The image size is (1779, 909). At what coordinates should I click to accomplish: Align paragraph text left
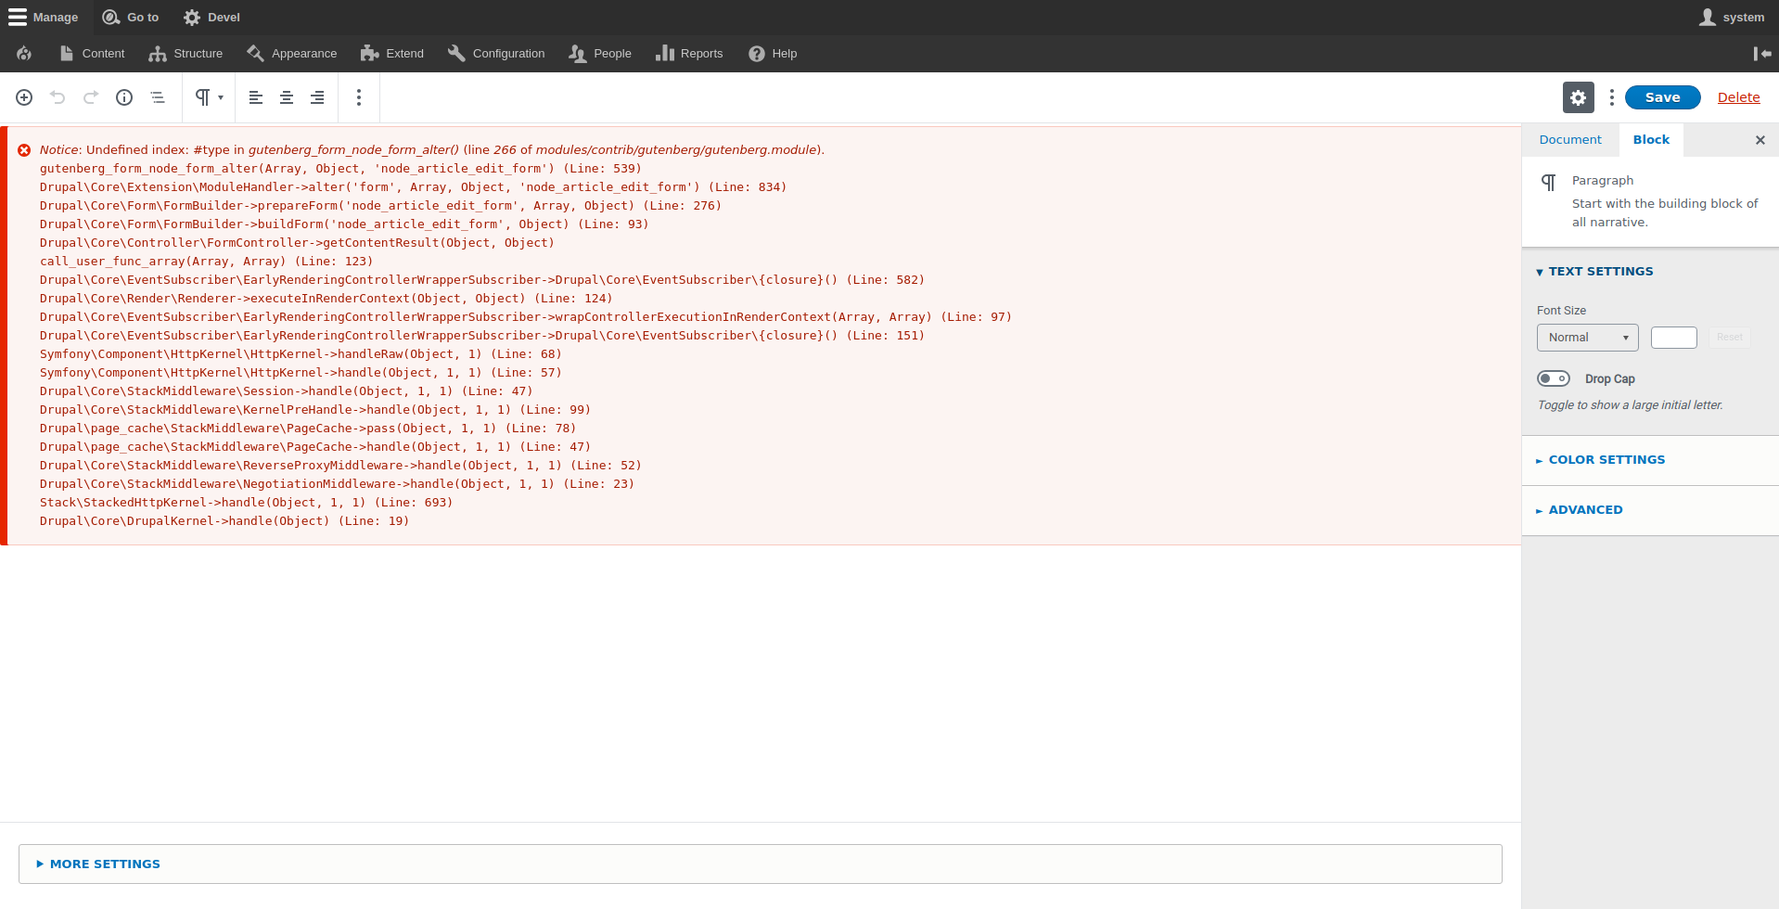[x=255, y=97]
